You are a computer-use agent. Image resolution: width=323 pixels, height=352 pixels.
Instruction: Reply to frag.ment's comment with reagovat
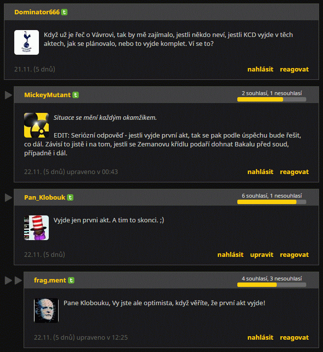[294, 338]
